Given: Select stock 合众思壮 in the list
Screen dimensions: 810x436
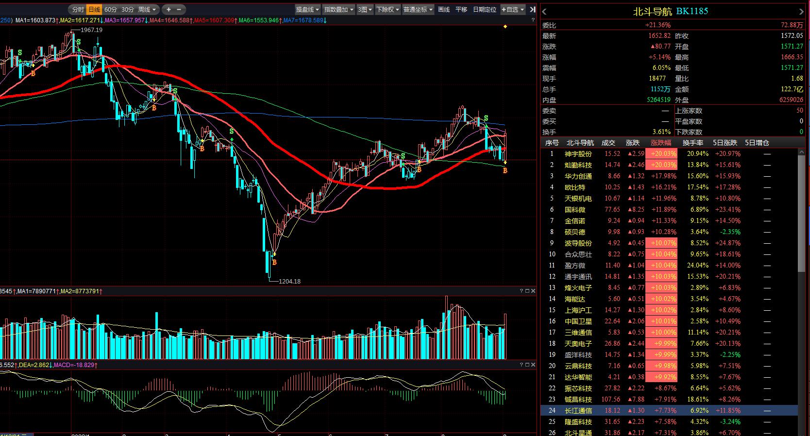Looking at the screenshot, I should [x=578, y=254].
